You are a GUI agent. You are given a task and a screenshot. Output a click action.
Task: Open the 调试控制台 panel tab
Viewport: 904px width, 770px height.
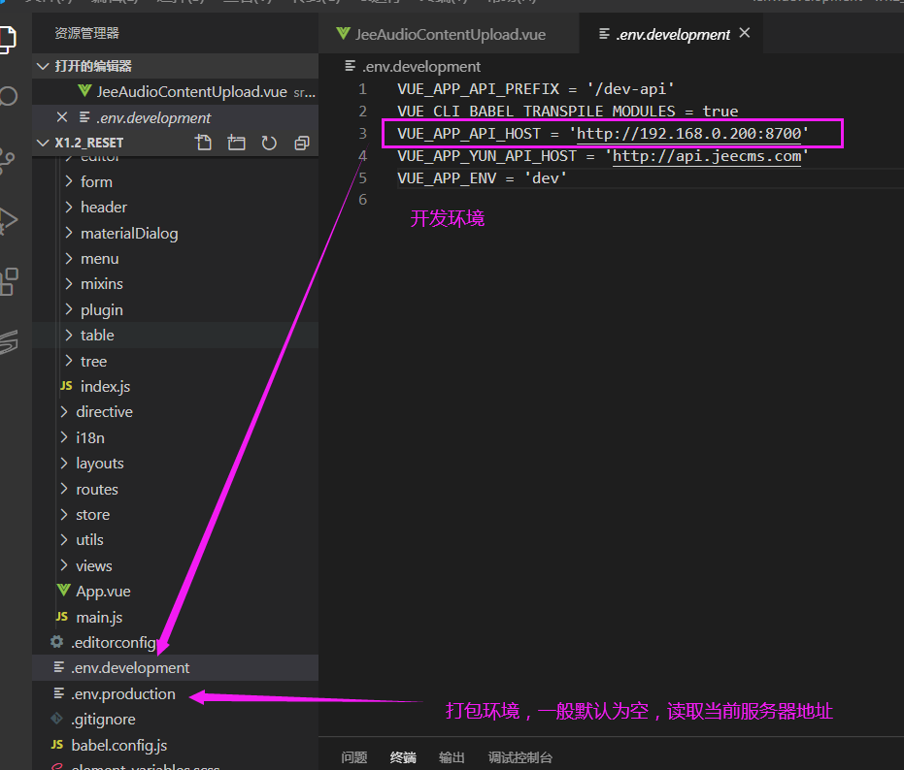(520, 757)
